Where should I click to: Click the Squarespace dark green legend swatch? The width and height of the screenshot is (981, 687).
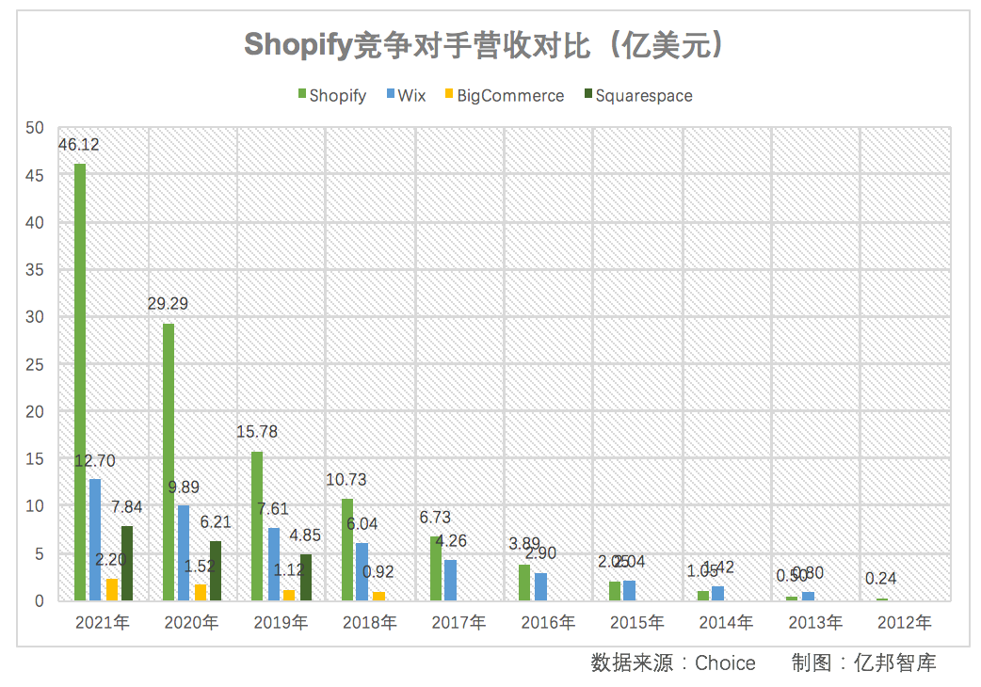tap(588, 94)
